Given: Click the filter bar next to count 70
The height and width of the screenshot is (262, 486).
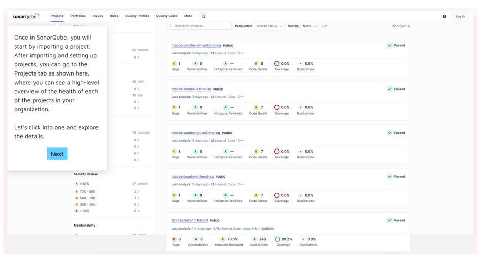Looking at the screenshot, I should [144, 133].
